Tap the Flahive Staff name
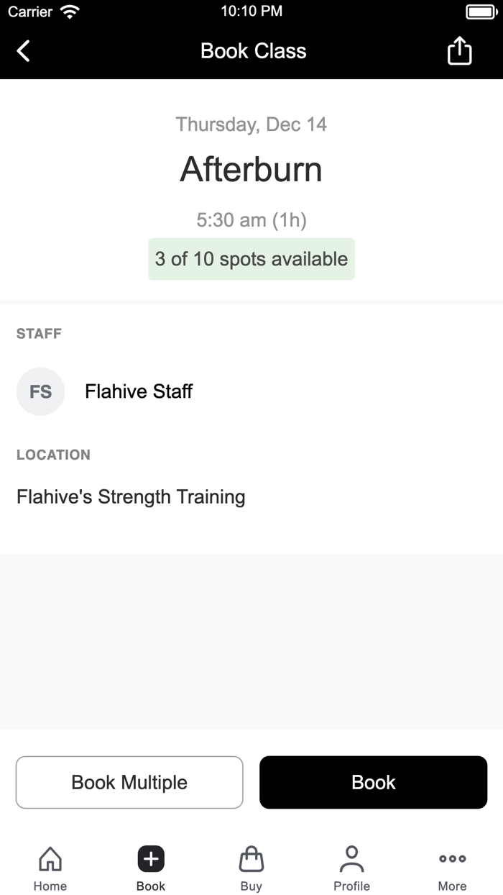Screen dimensions: 503x895 tap(138, 391)
